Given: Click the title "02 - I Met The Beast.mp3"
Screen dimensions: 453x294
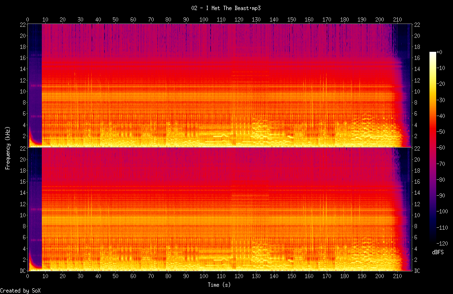Looking at the screenshot, I should [226, 8].
